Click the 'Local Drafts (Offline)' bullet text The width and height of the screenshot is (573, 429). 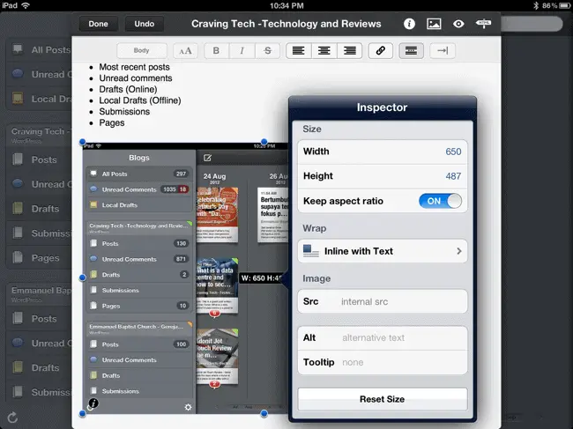pyautogui.click(x=140, y=100)
